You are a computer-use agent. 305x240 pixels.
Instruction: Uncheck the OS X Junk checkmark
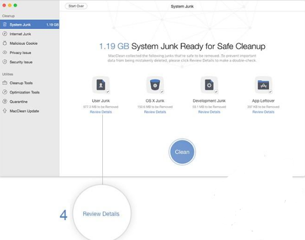[162, 91]
